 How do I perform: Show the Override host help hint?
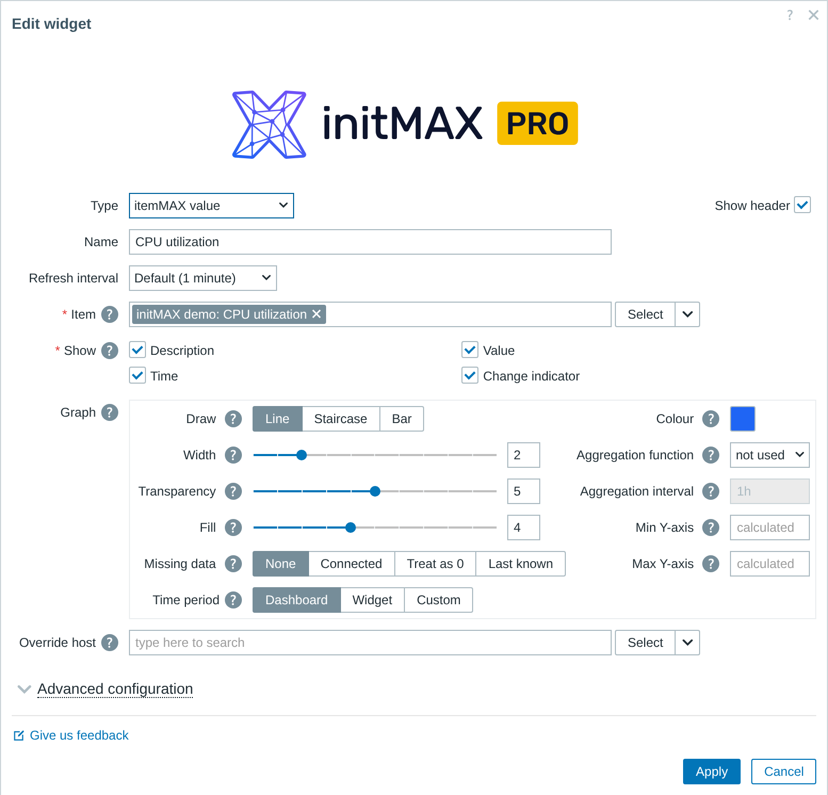pyautogui.click(x=110, y=643)
